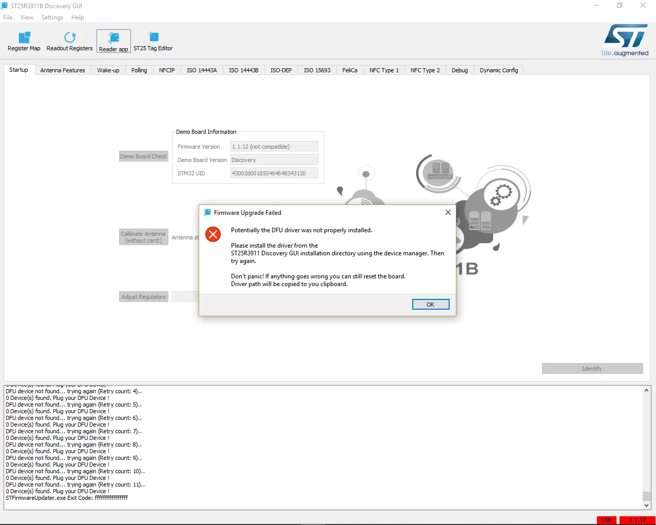Screen dimensions: 656x525
Task: Switch to the NFC Type 1 tab
Action: [384, 70]
